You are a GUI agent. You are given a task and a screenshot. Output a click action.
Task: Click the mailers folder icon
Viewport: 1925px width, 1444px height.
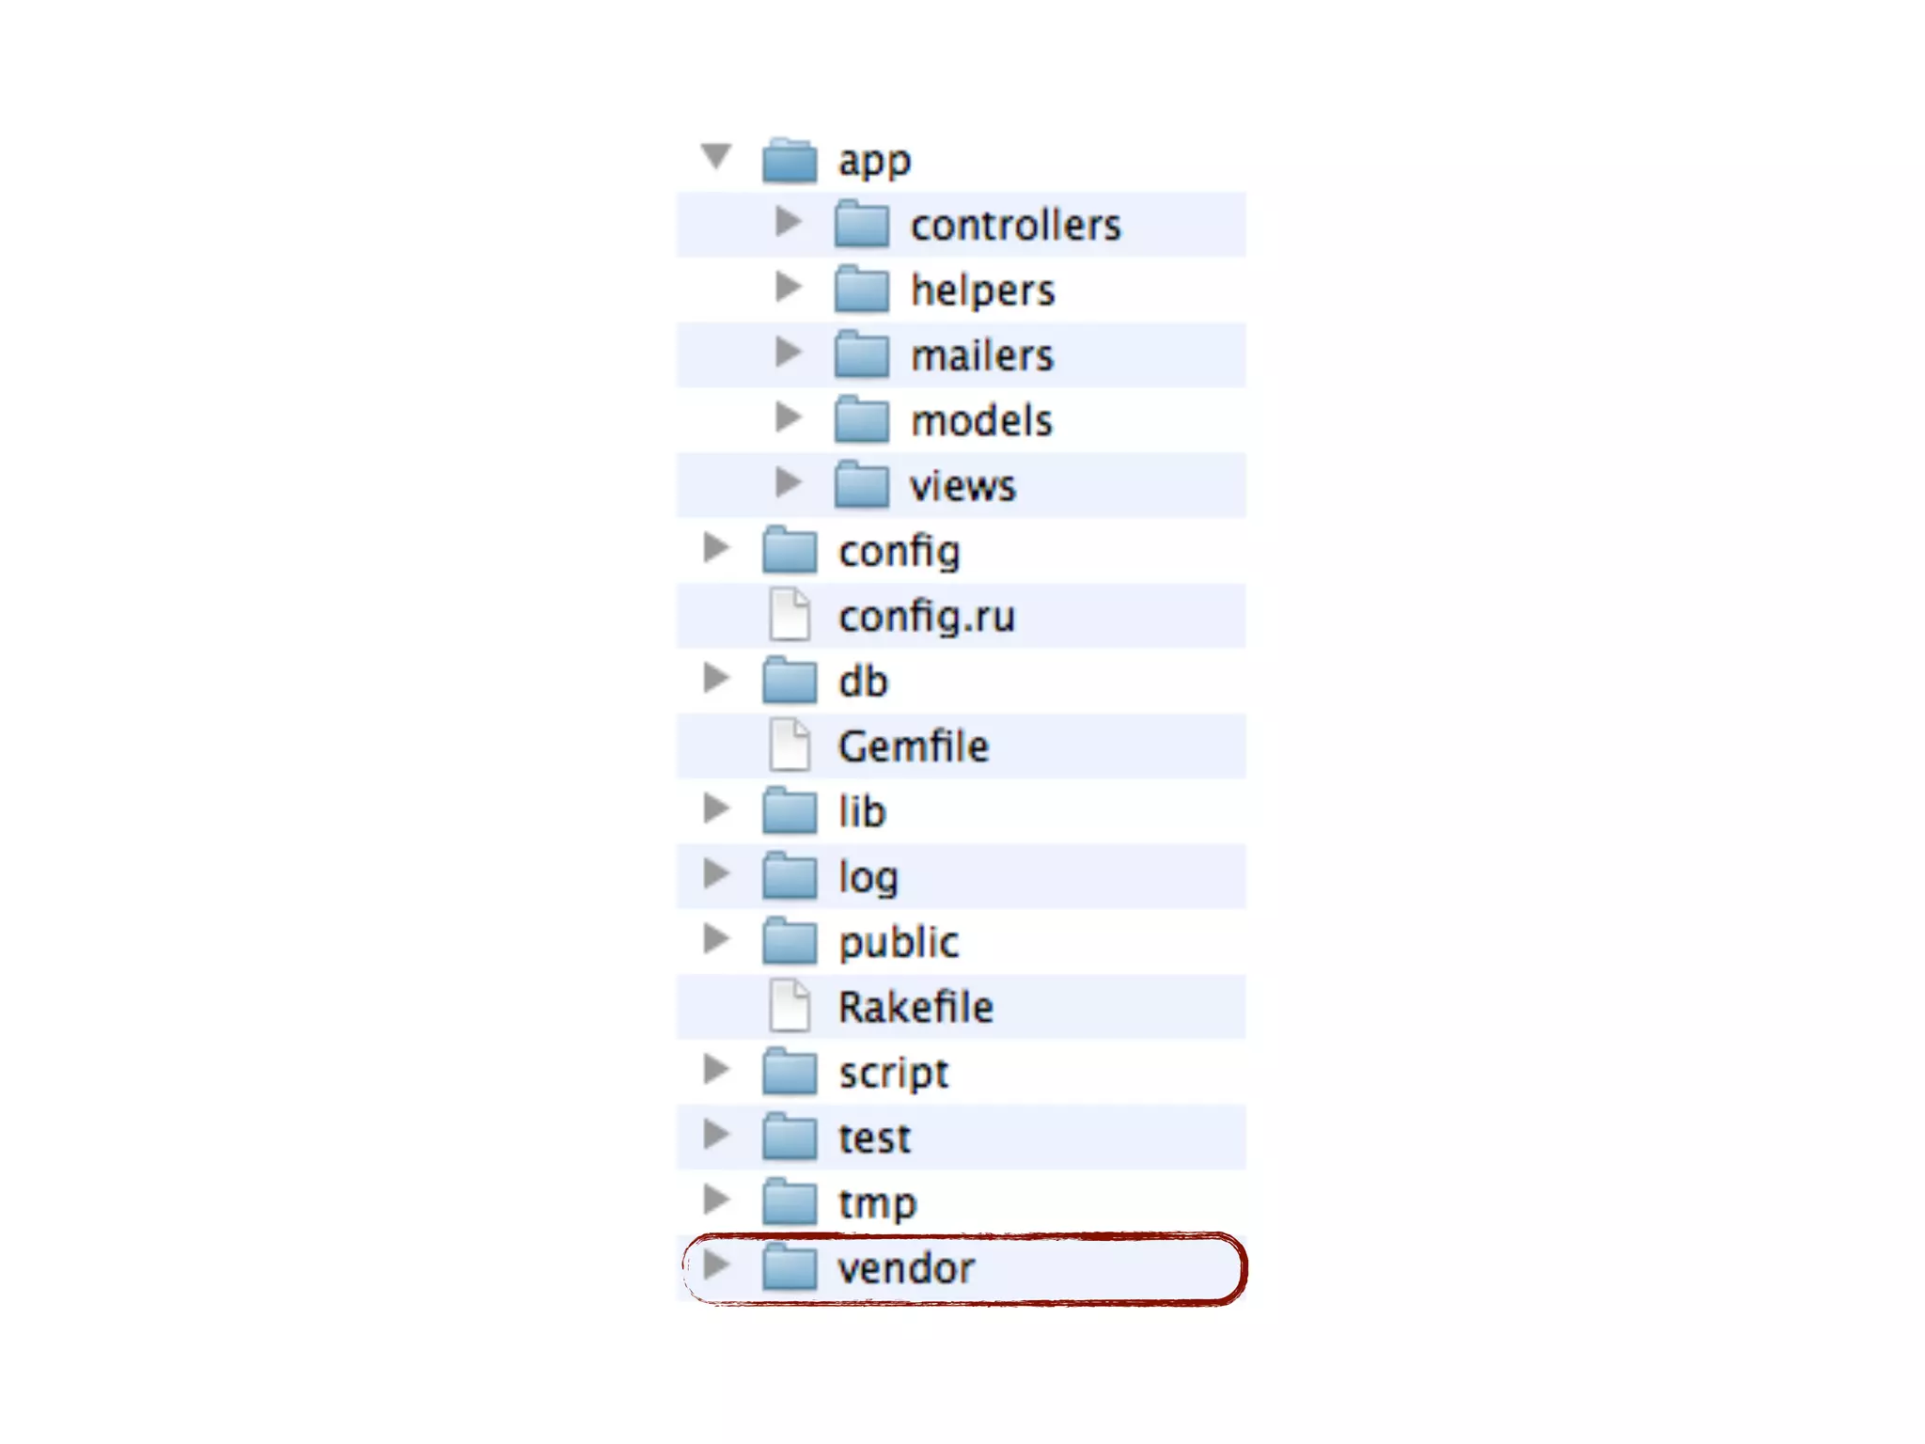click(861, 353)
